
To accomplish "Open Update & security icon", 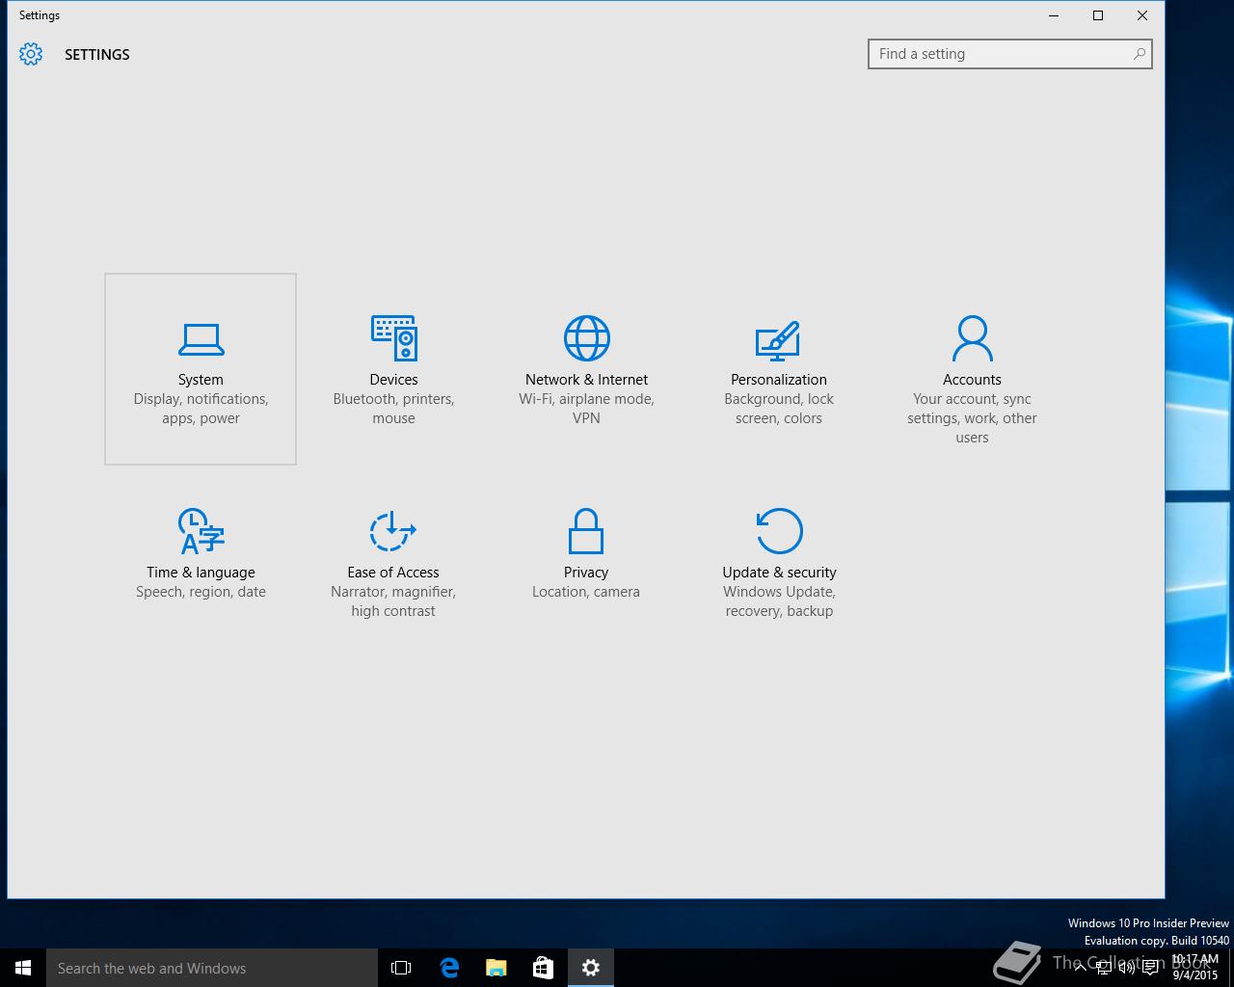I will pos(779,531).
